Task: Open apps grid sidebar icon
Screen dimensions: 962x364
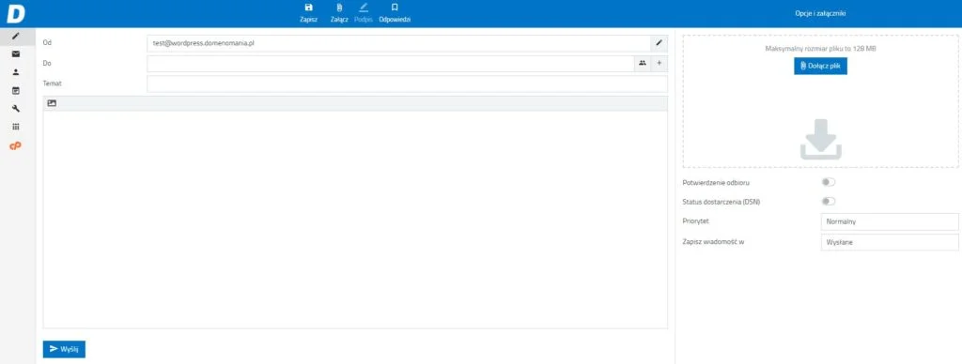Action: coord(16,127)
